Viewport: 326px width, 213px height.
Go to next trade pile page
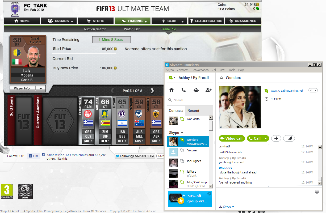[152, 91]
